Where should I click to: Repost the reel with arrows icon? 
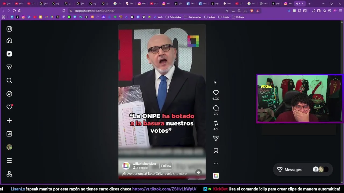[x=216, y=123]
